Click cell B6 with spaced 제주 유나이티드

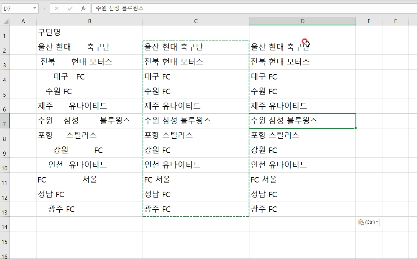[x=90, y=106]
